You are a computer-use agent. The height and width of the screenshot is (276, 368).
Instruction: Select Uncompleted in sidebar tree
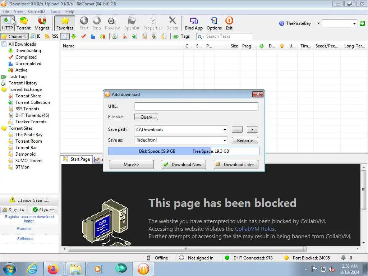[x=28, y=64]
